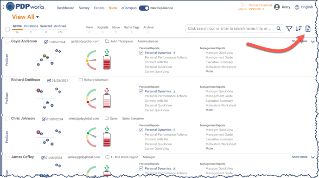Viewport: 319px width, 178px height.
Task: Go to the eCampus menu
Action: (129, 8)
